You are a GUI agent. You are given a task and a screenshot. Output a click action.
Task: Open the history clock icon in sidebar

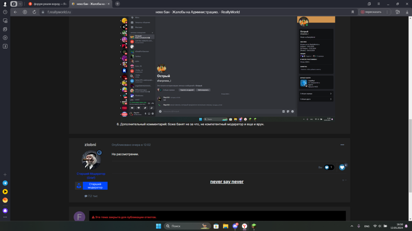pos(5,12)
